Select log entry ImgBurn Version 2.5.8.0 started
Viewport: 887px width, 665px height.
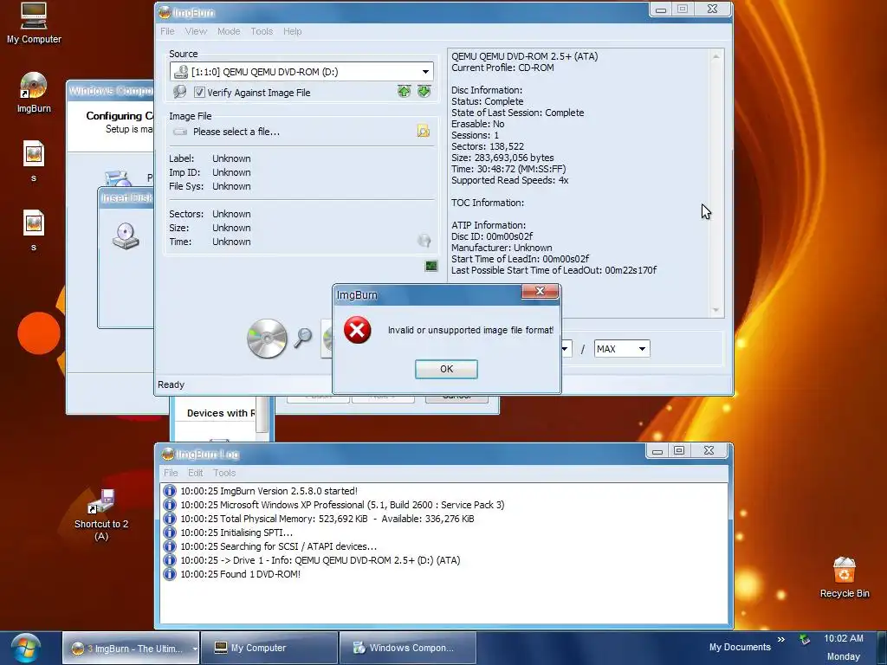[x=269, y=491]
